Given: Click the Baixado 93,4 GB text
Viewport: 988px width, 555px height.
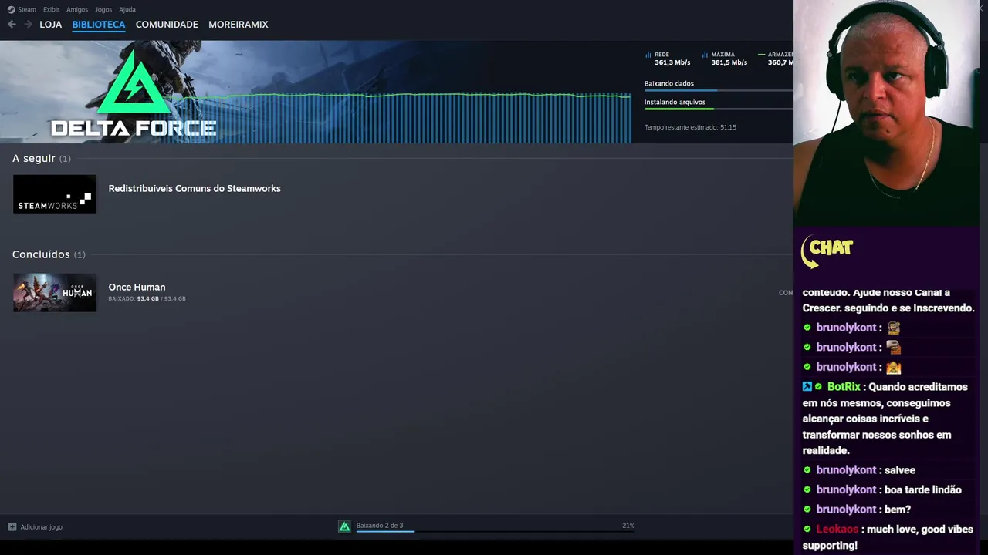Looking at the screenshot, I should 147,298.
